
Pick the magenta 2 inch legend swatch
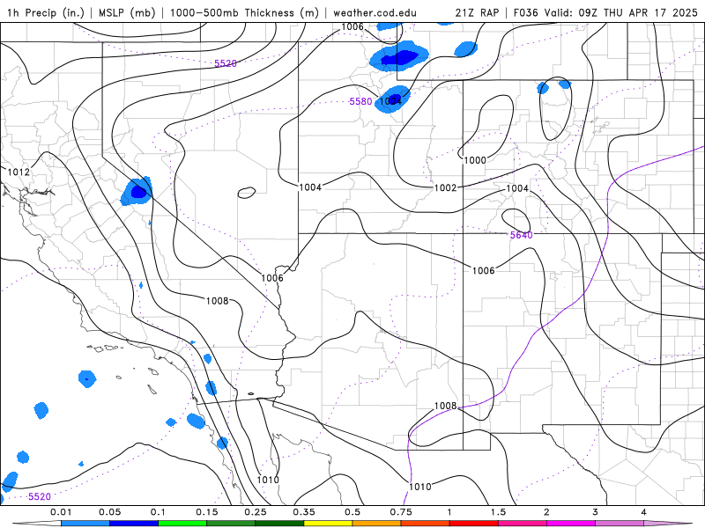pos(571,524)
